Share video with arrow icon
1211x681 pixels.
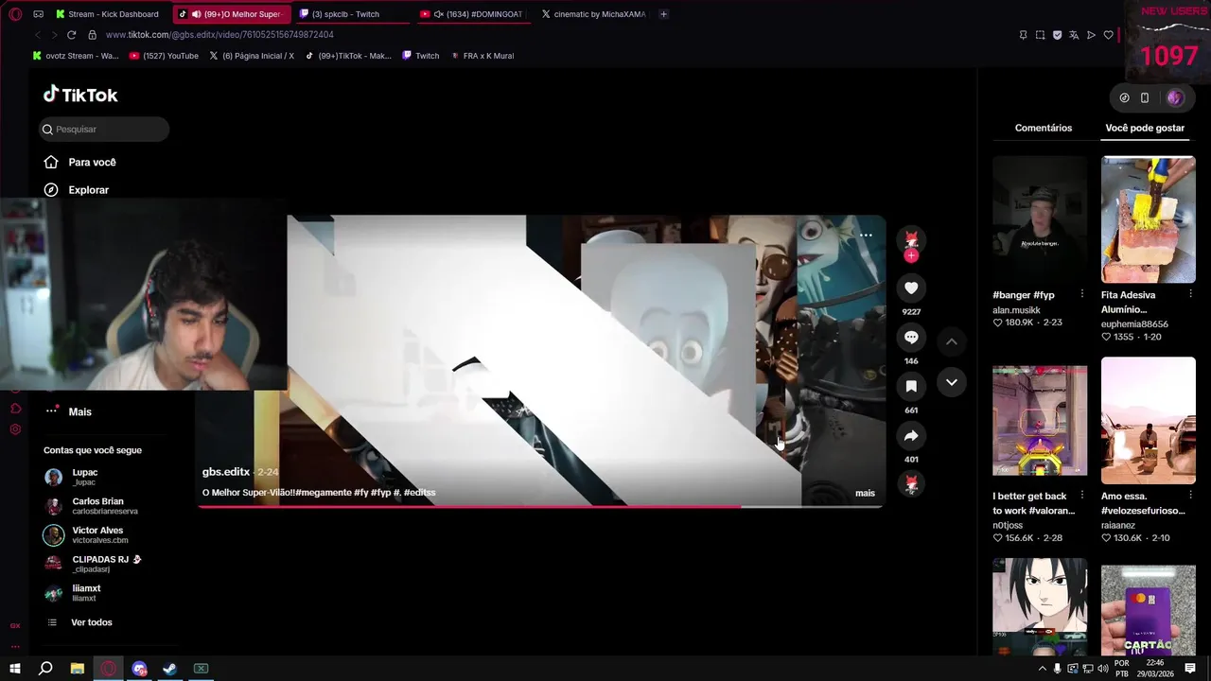pyautogui.click(x=911, y=435)
